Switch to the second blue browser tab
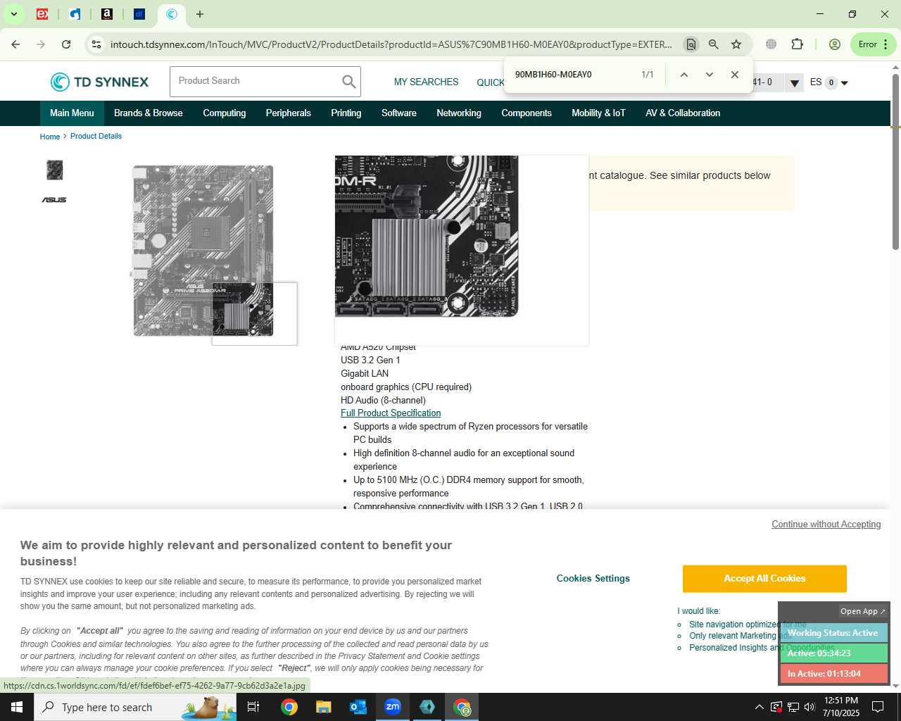The image size is (901, 721). 75,14
